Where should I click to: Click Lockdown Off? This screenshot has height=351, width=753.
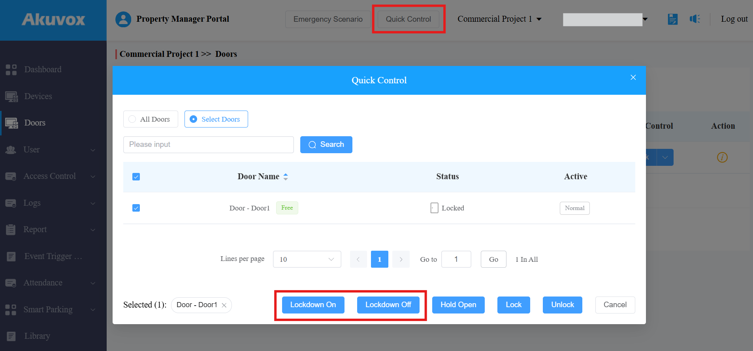[388, 305]
